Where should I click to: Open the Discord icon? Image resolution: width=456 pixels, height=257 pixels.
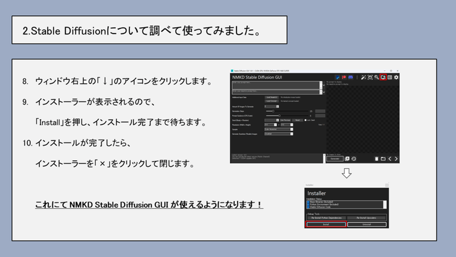(351, 77)
